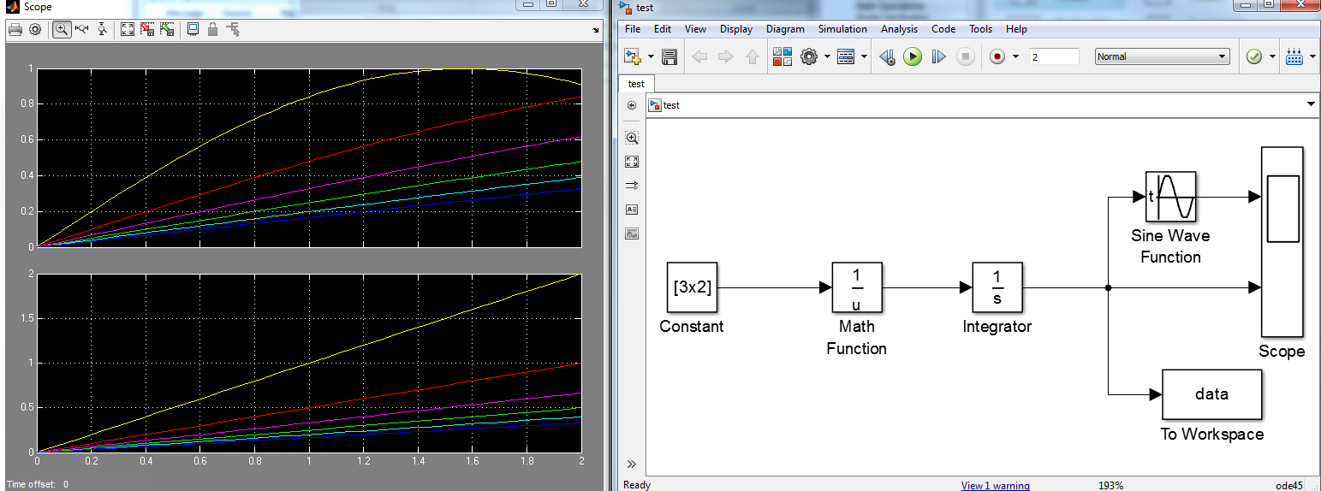Click the Step Forward simulation icon
The width and height of the screenshot is (1321, 491).
click(x=938, y=57)
